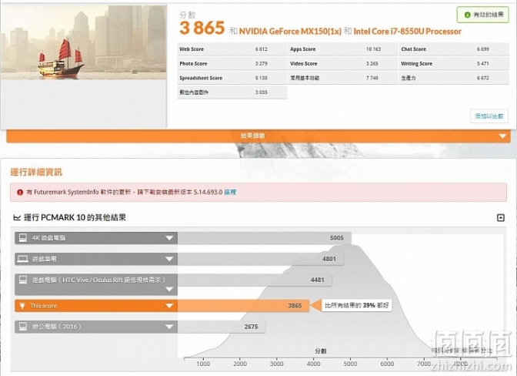Expand the HTC Vive / Oculus Rift row dropdown

pos(169,289)
